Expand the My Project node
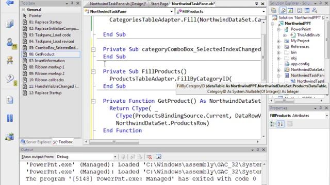330x185 pixels. click(278, 41)
